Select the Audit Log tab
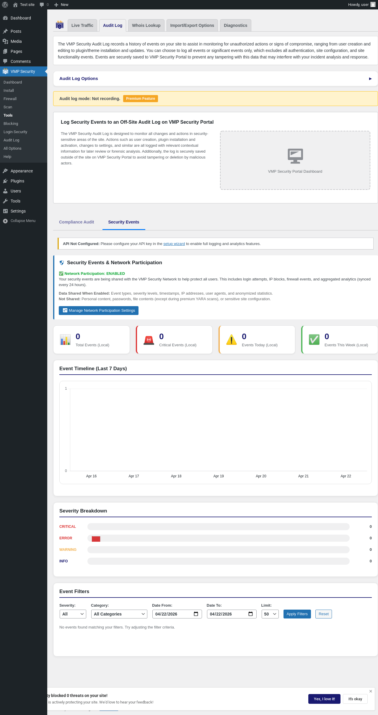This screenshot has height=715, width=378. (113, 25)
